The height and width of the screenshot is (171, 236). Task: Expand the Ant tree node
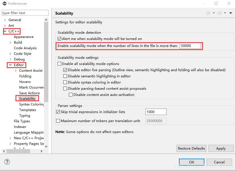5,26
